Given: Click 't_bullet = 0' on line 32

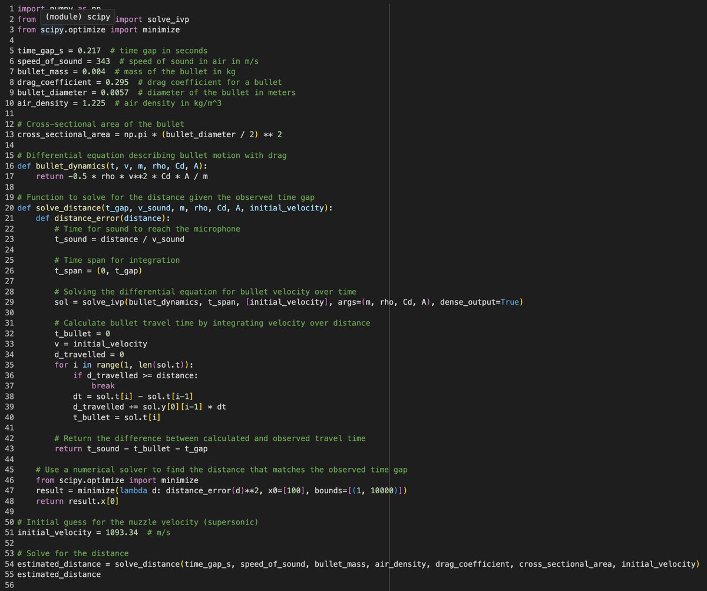Looking at the screenshot, I should 82,334.
